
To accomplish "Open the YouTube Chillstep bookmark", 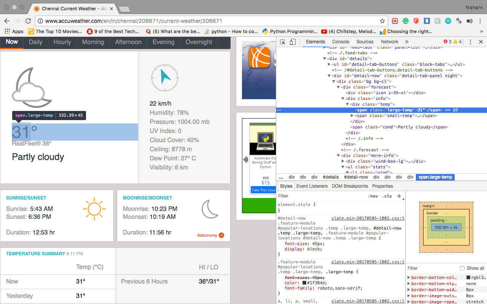I will 349,32.
